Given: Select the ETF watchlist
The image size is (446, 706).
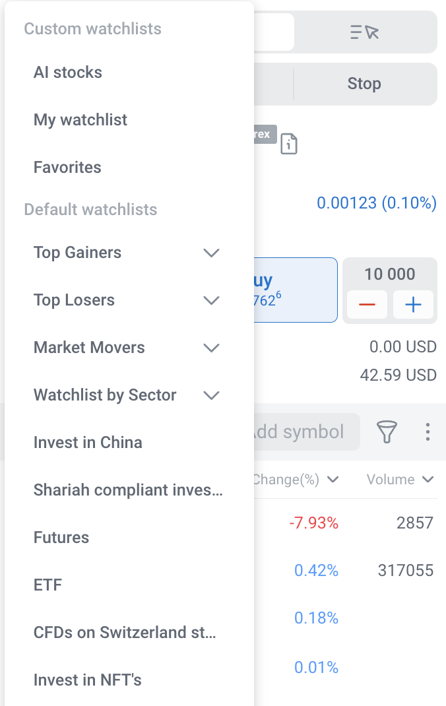Looking at the screenshot, I should (48, 585).
